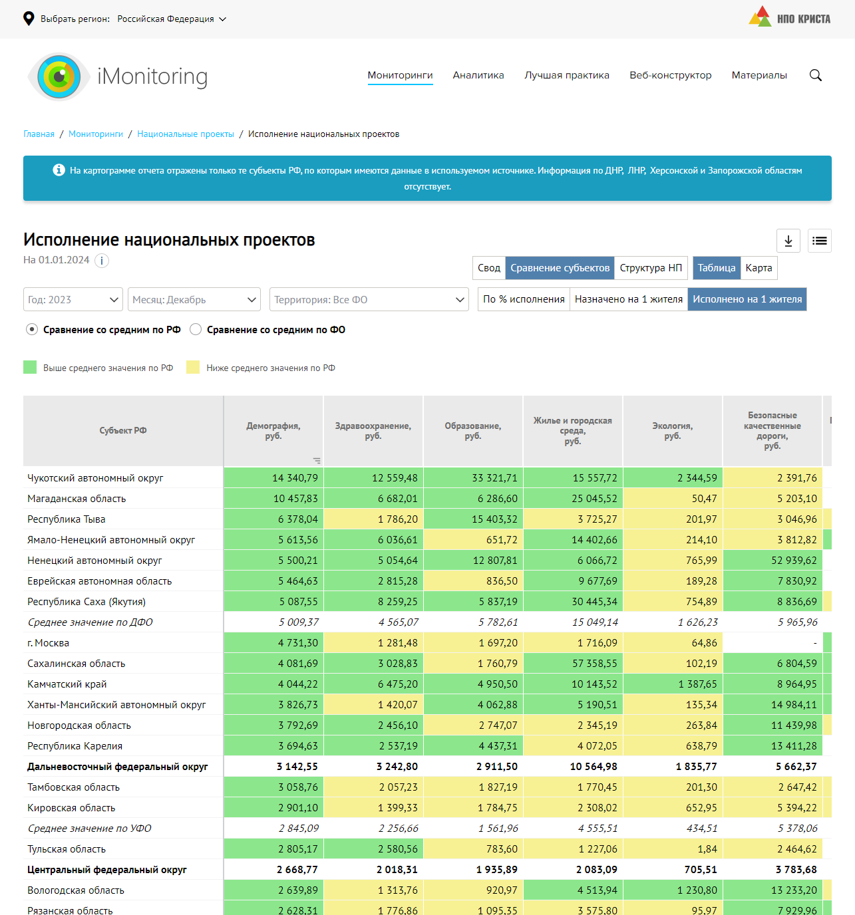Screen dimensions: 855x915
Task: Click yellow legend swatch Ниже среднего
Action: tap(193, 367)
